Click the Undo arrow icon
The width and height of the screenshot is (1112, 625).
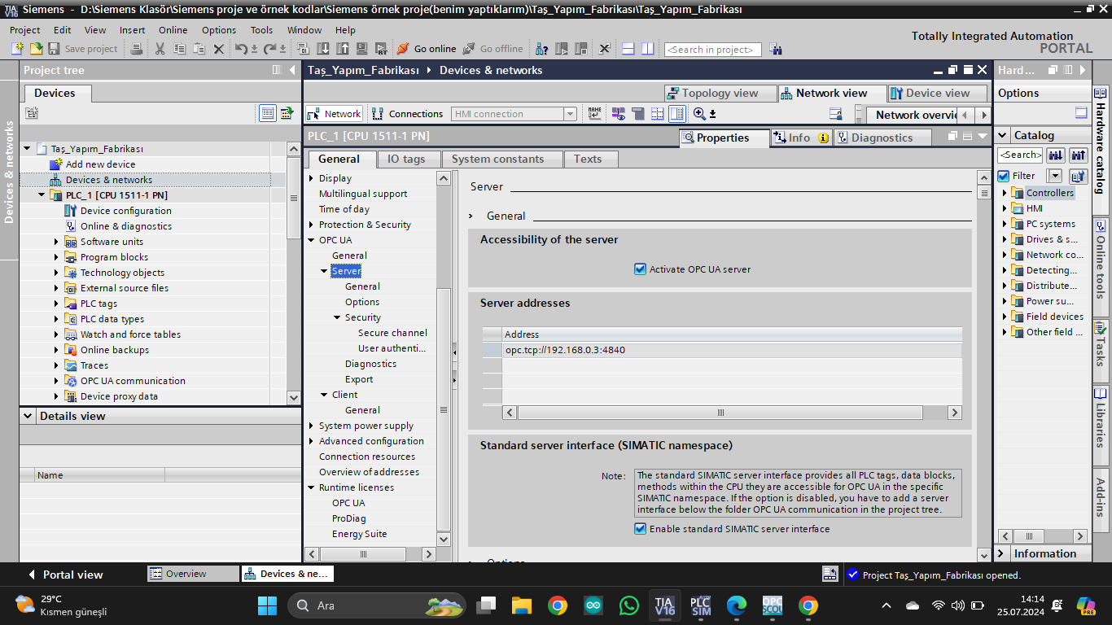coord(240,49)
